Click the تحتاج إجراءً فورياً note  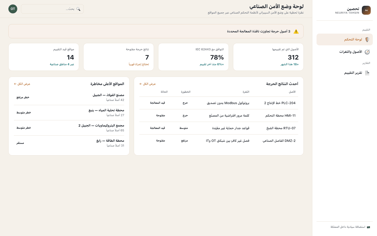point(139,64)
